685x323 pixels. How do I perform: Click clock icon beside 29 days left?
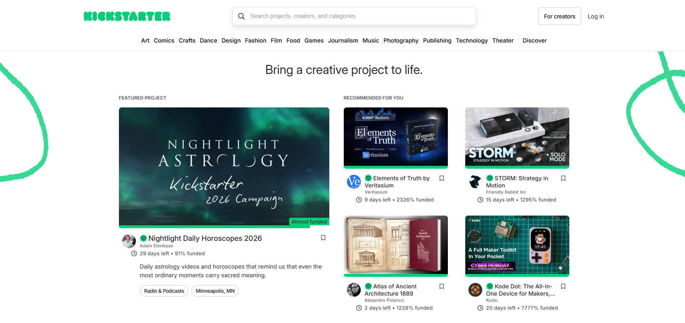click(134, 253)
